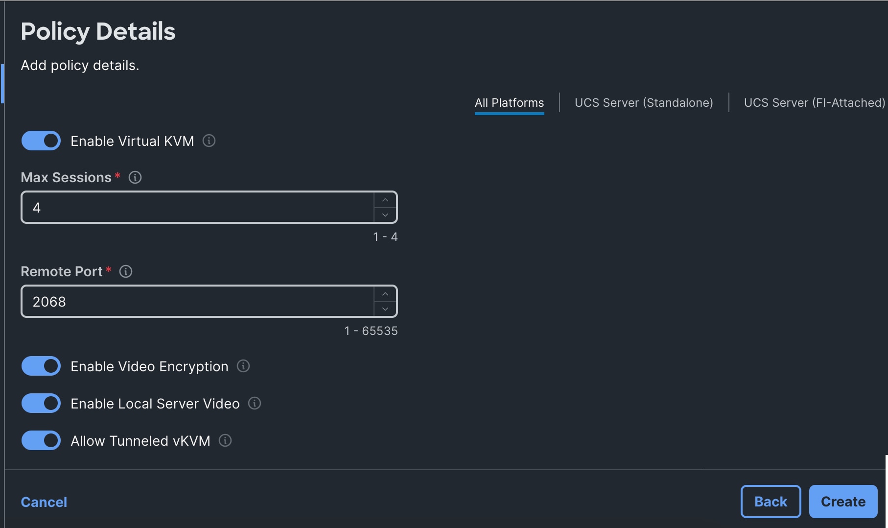This screenshot has width=888, height=528.
Task: Decrease Max Sessions with down arrow
Action: 385,215
